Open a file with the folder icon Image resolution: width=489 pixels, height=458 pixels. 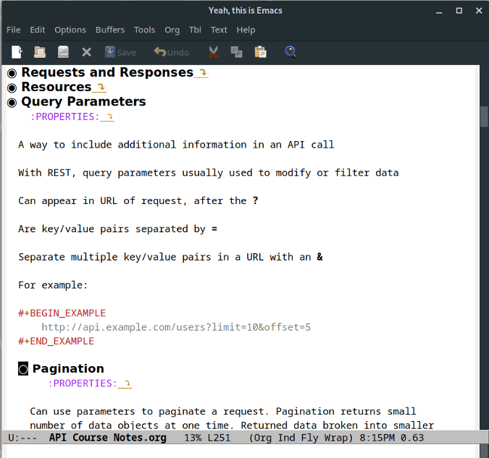(40, 52)
